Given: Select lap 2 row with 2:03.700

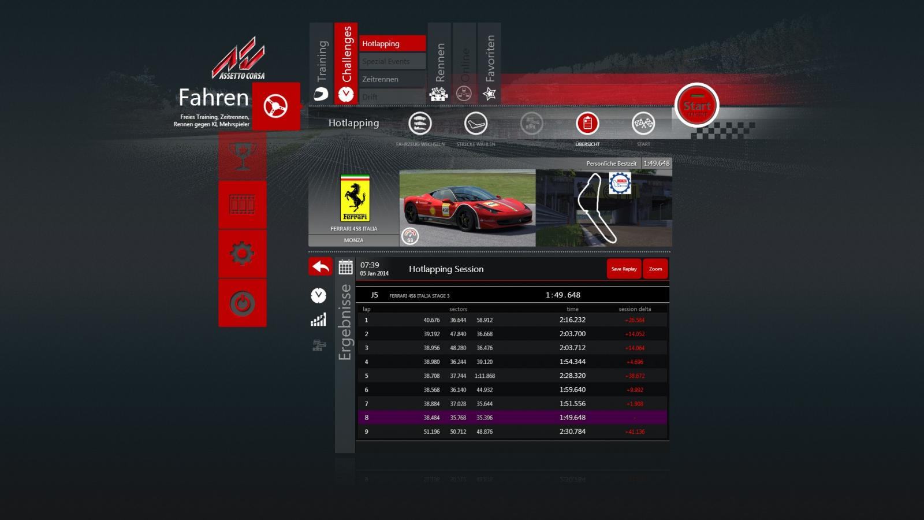Looking at the screenshot, I should click(512, 334).
